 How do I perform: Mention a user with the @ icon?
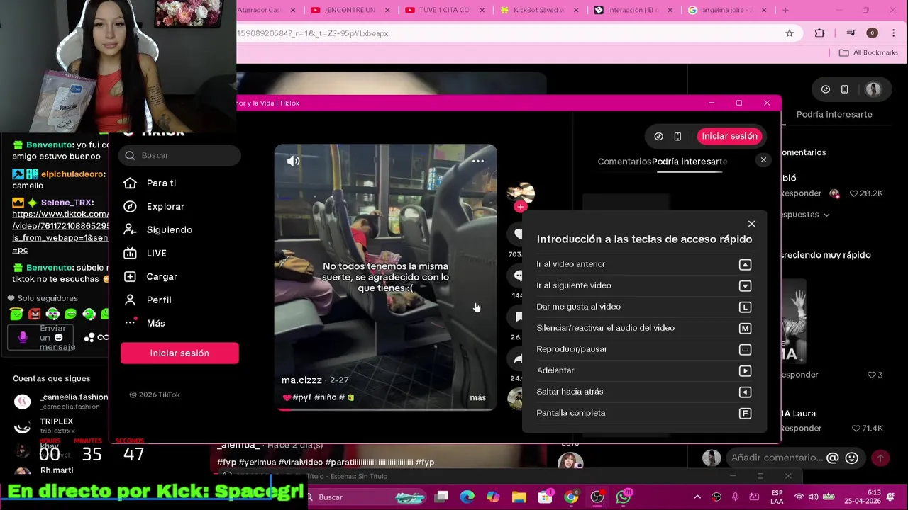[x=833, y=458]
